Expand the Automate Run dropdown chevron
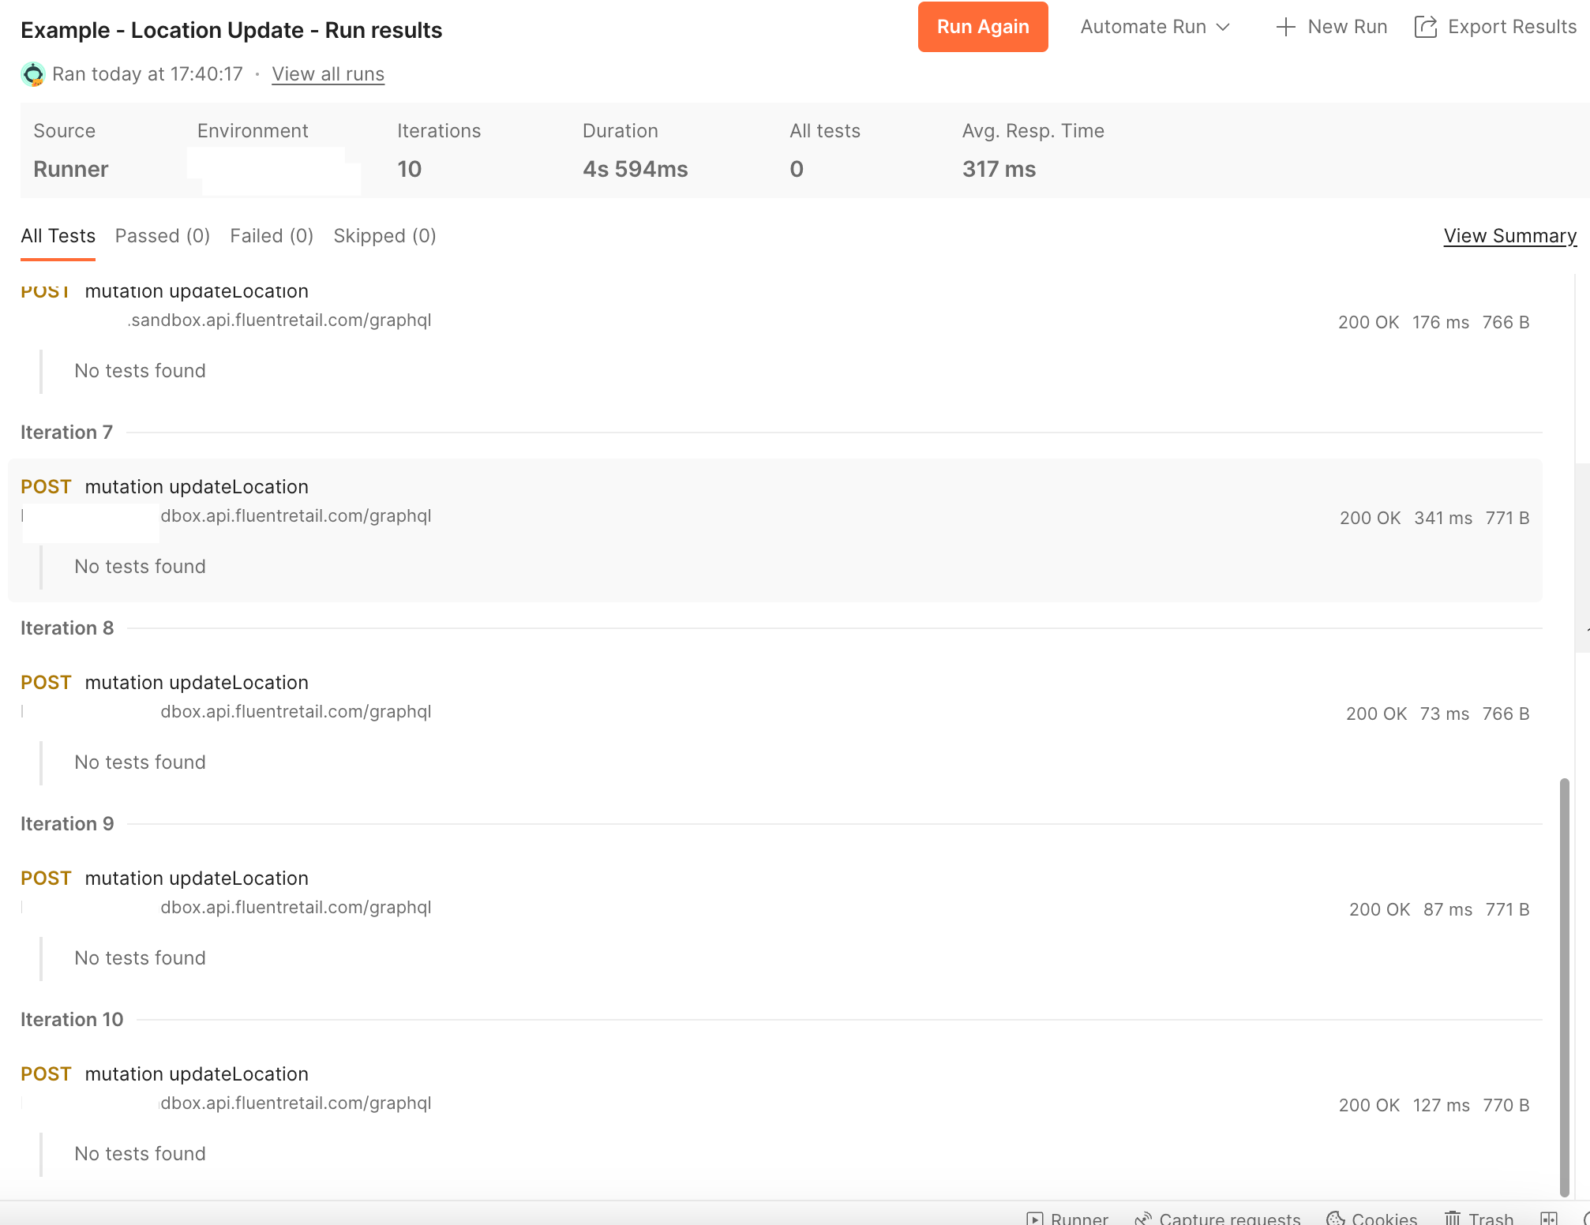The width and height of the screenshot is (1590, 1225). 1223,27
